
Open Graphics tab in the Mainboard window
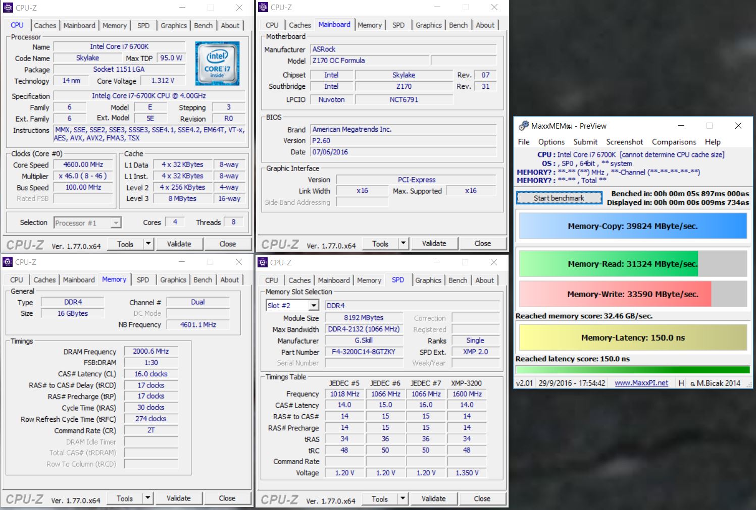[428, 25]
